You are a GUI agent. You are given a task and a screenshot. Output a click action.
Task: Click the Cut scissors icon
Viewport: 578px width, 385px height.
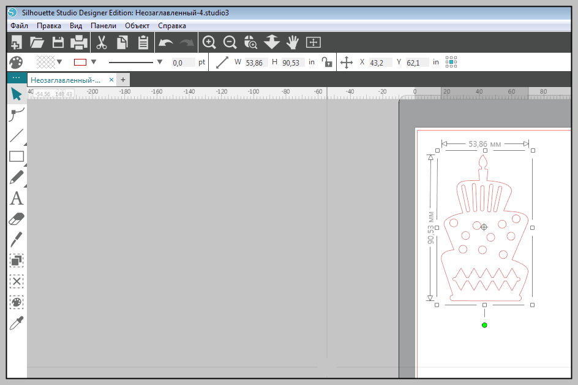[x=102, y=42]
